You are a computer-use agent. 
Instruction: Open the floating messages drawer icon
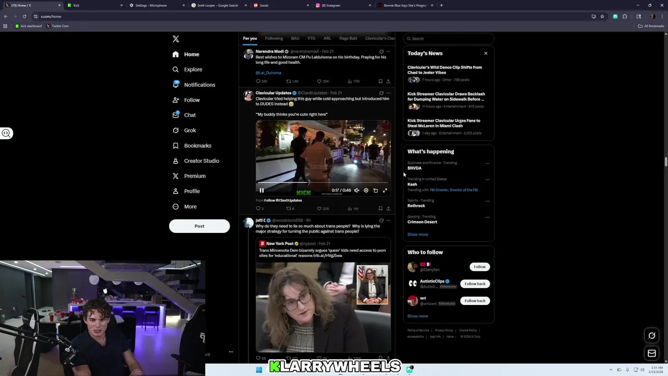[652, 354]
